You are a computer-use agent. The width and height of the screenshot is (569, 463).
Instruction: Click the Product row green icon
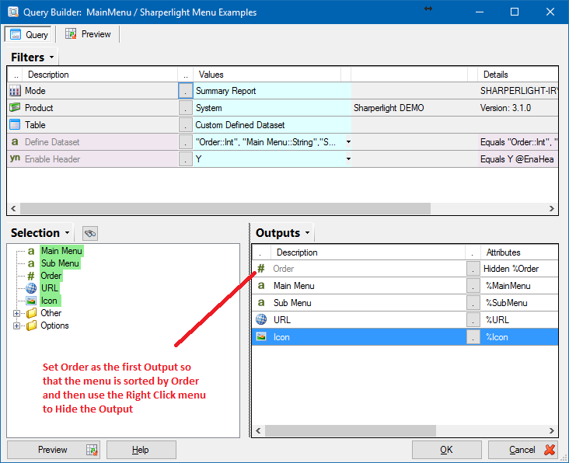[15, 108]
